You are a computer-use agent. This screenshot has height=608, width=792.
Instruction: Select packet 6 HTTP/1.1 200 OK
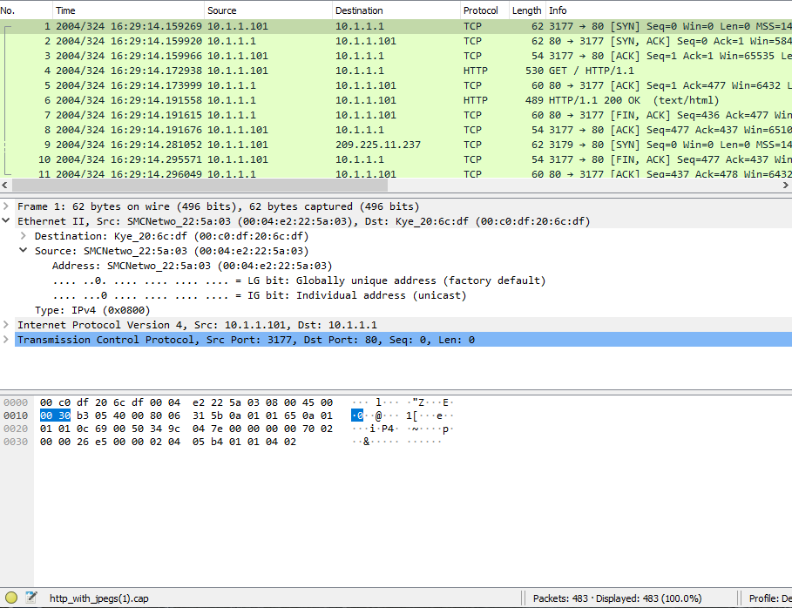tap(396, 100)
